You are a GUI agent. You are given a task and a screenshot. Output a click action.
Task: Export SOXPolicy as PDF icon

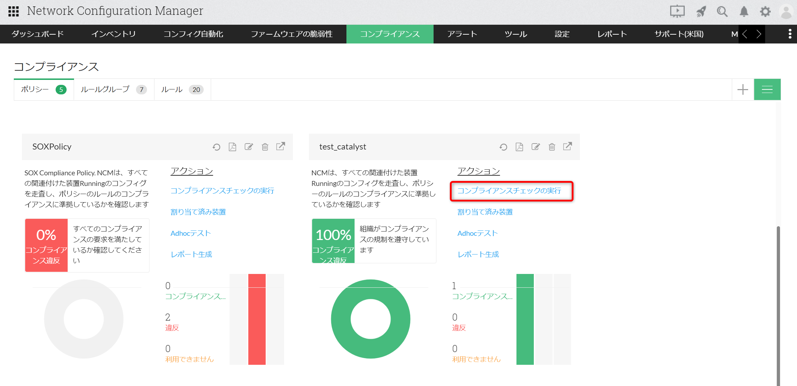click(x=232, y=147)
